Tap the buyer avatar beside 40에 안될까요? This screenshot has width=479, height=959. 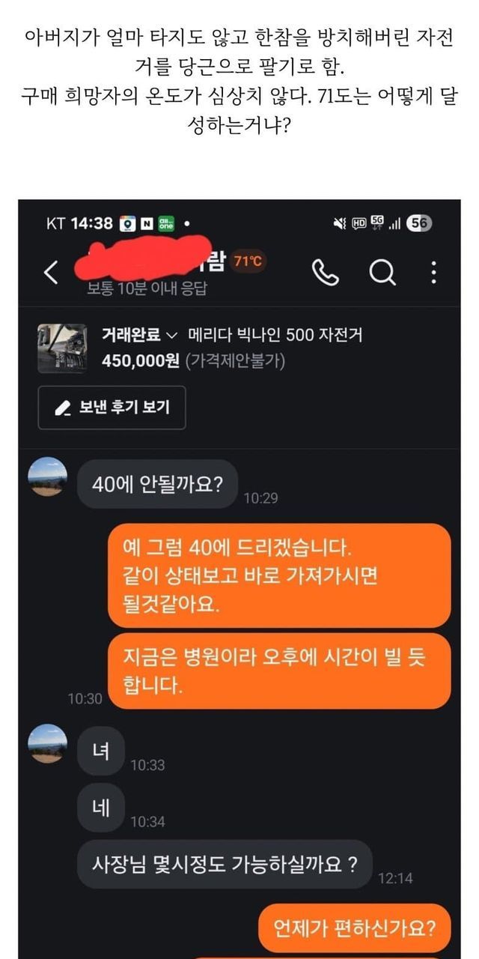coord(47,477)
